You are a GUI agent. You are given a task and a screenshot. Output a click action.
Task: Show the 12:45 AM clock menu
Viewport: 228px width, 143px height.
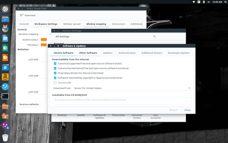pos(217,2)
